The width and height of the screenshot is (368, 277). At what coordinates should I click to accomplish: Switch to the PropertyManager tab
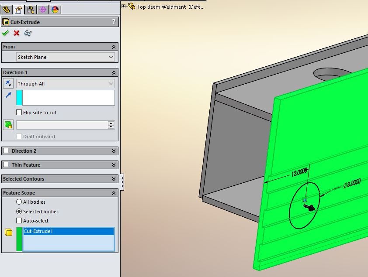18,10
